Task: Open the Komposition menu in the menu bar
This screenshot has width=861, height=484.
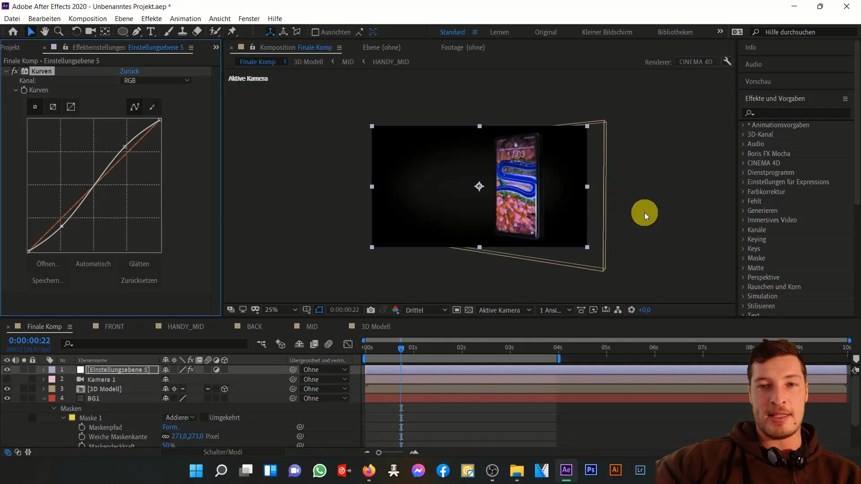Action: coord(87,18)
